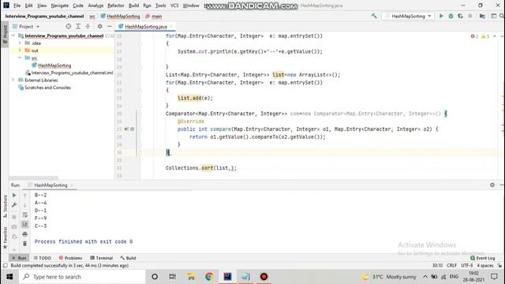Click the CRLF line separator in status bar
505x284 pixels.
tap(451, 265)
